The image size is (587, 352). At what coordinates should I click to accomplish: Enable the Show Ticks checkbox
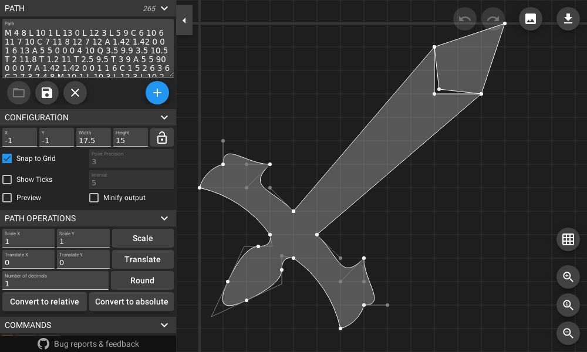[7, 180]
